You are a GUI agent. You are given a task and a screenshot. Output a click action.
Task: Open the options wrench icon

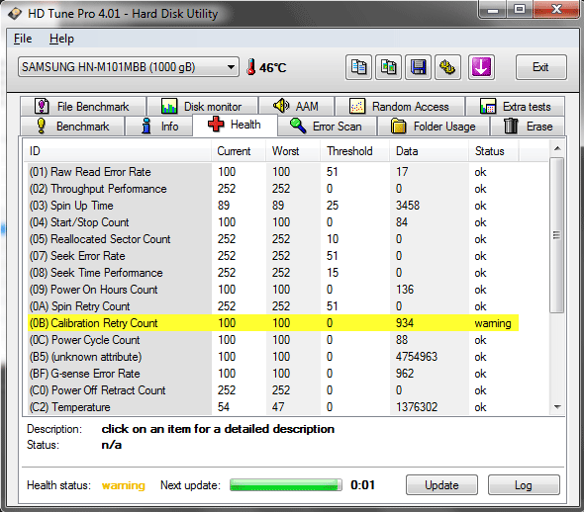447,67
